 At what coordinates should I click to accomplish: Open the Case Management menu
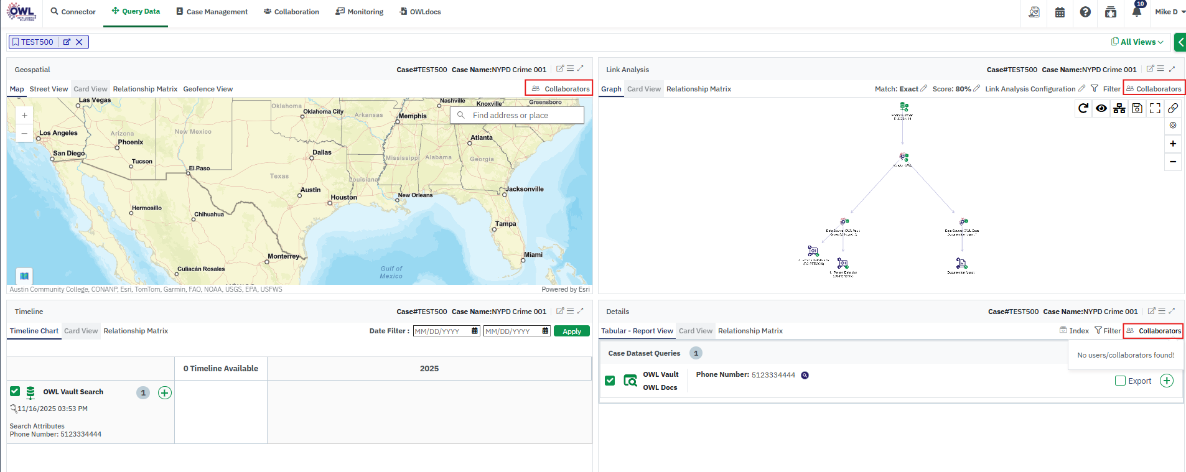point(212,12)
